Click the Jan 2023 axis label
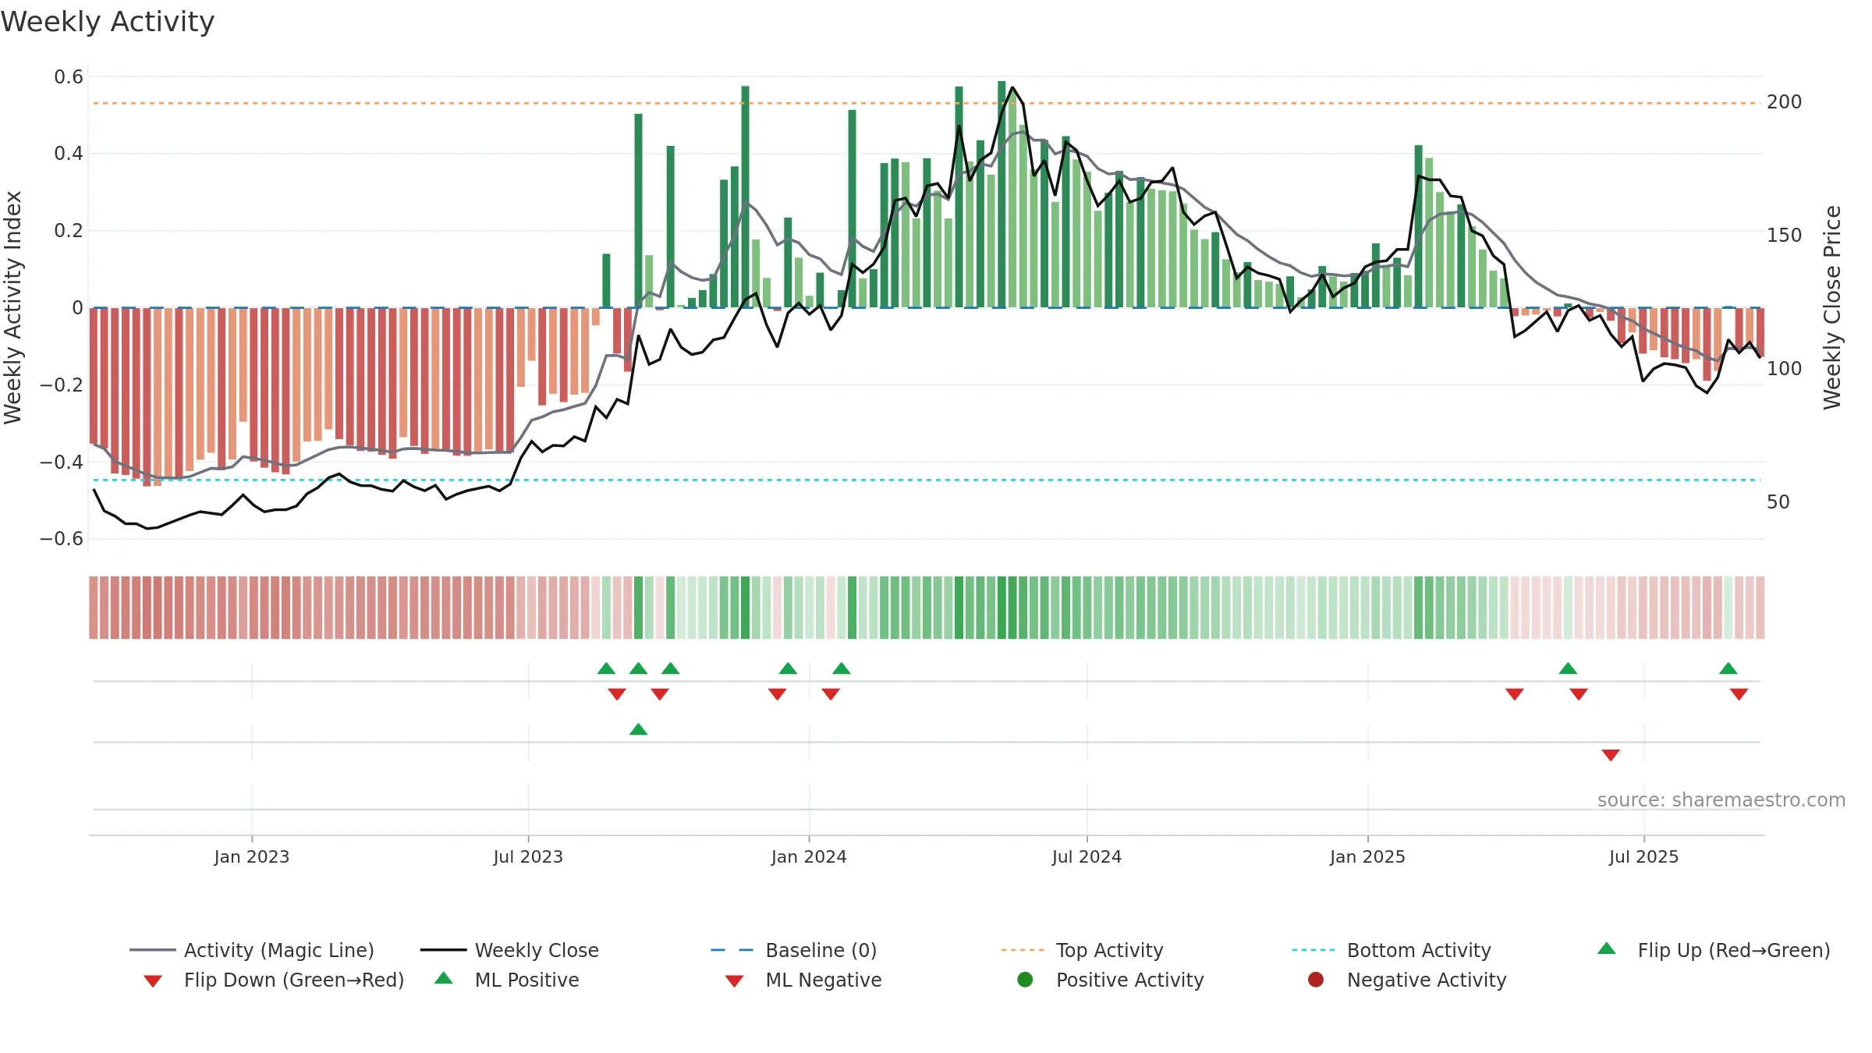 click(252, 856)
